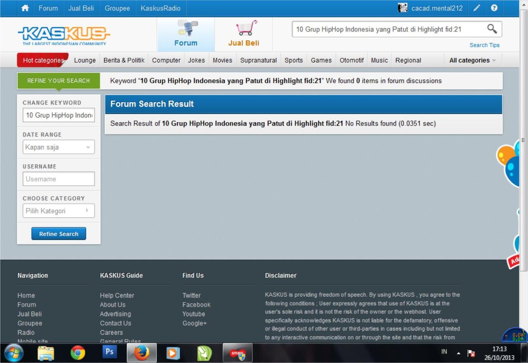Switch to Firefox in the taskbar
528x363 pixels.
tap(141, 353)
